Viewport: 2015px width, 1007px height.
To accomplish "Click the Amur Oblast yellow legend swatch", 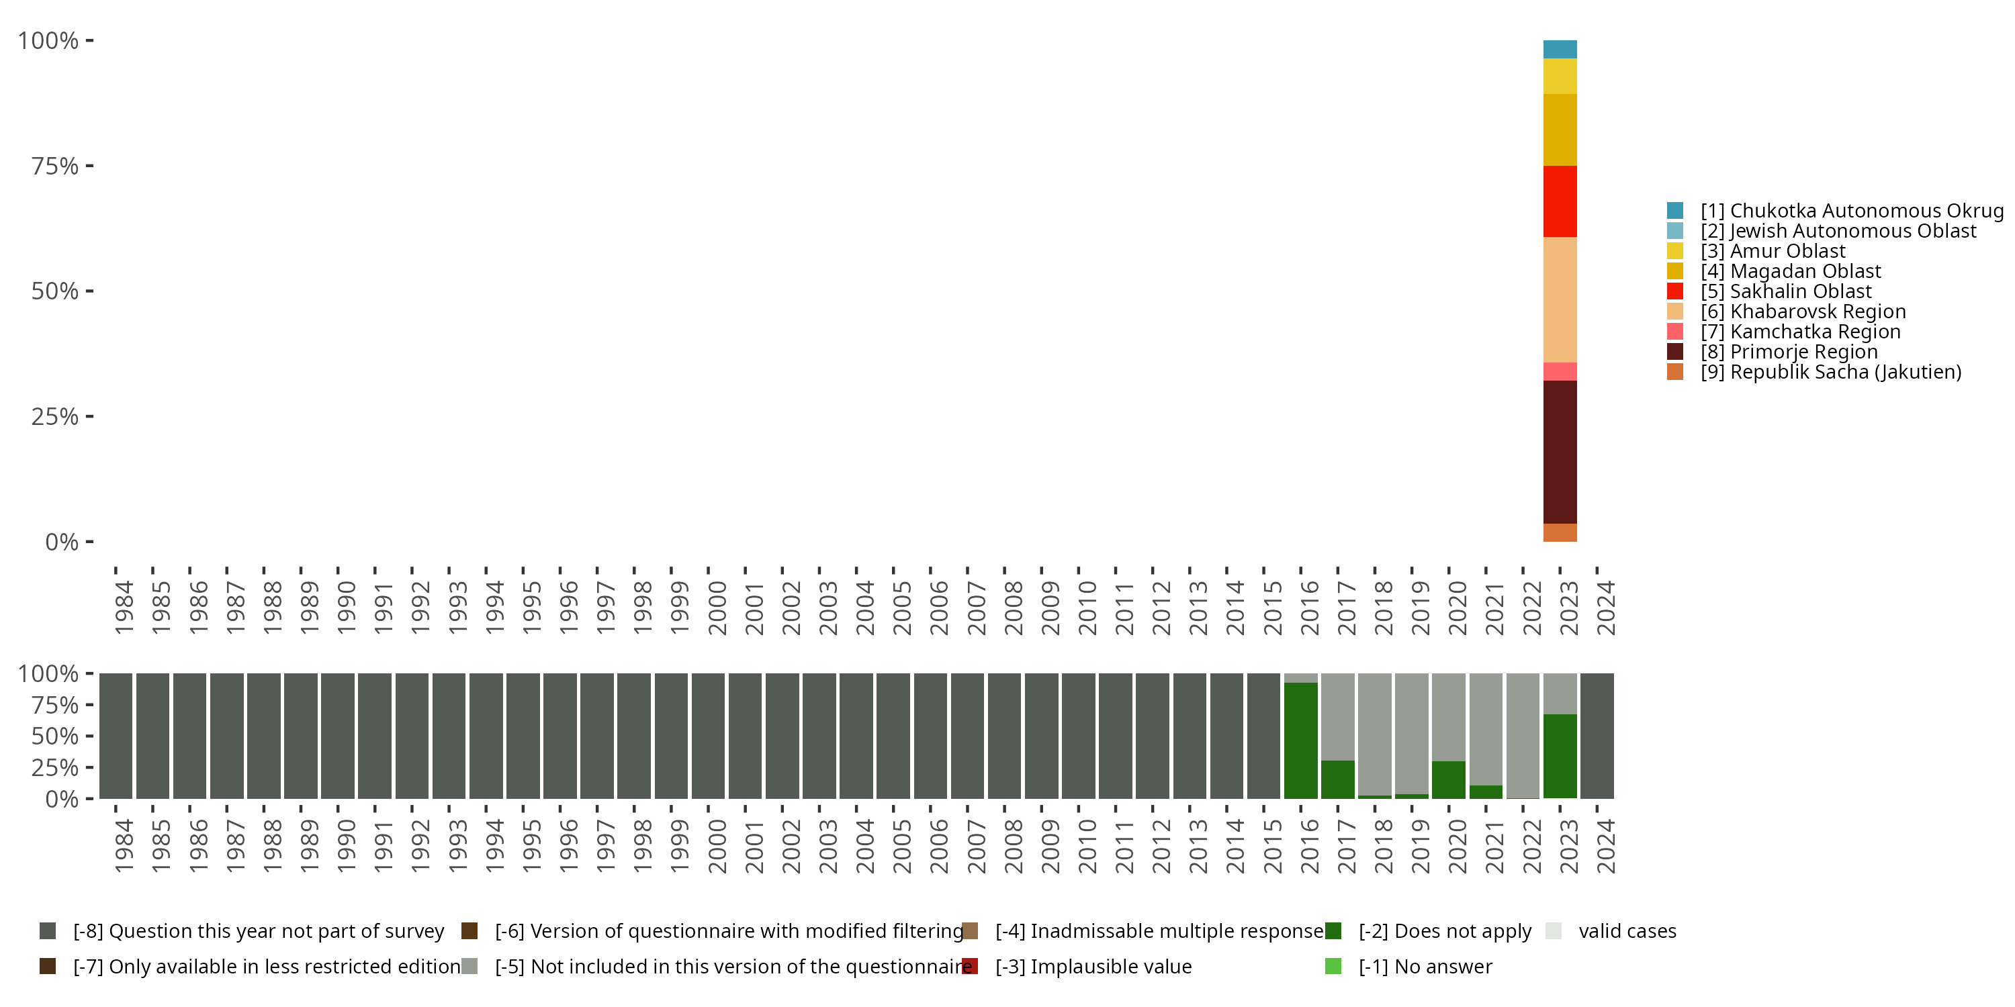I will click(x=1674, y=251).
